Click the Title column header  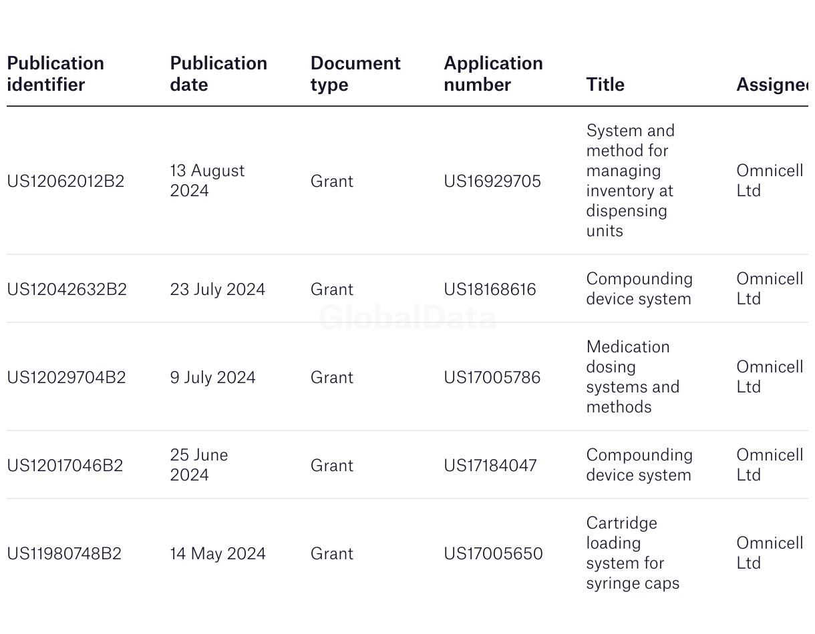[x=605, y=85]
